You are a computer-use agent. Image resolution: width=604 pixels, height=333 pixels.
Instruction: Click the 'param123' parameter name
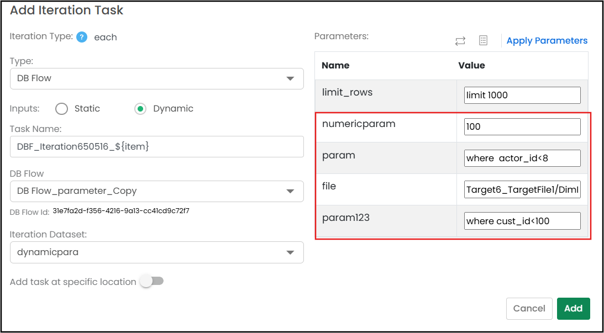(346, 218)
